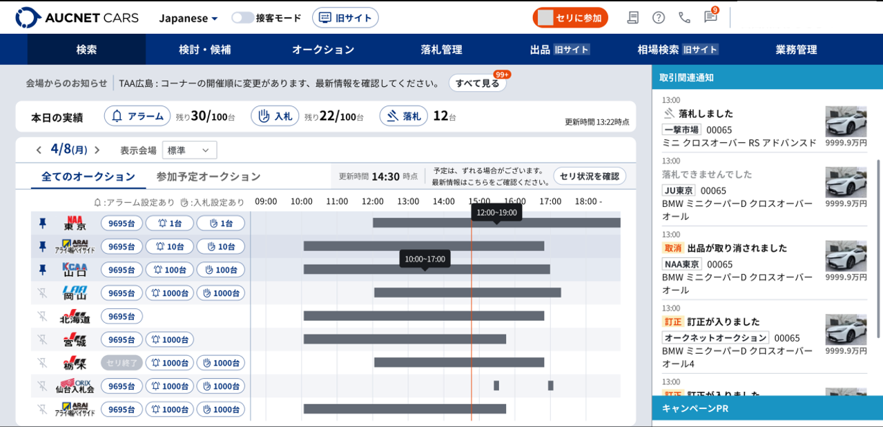Click すべて見る notices button

pos(477,83)
